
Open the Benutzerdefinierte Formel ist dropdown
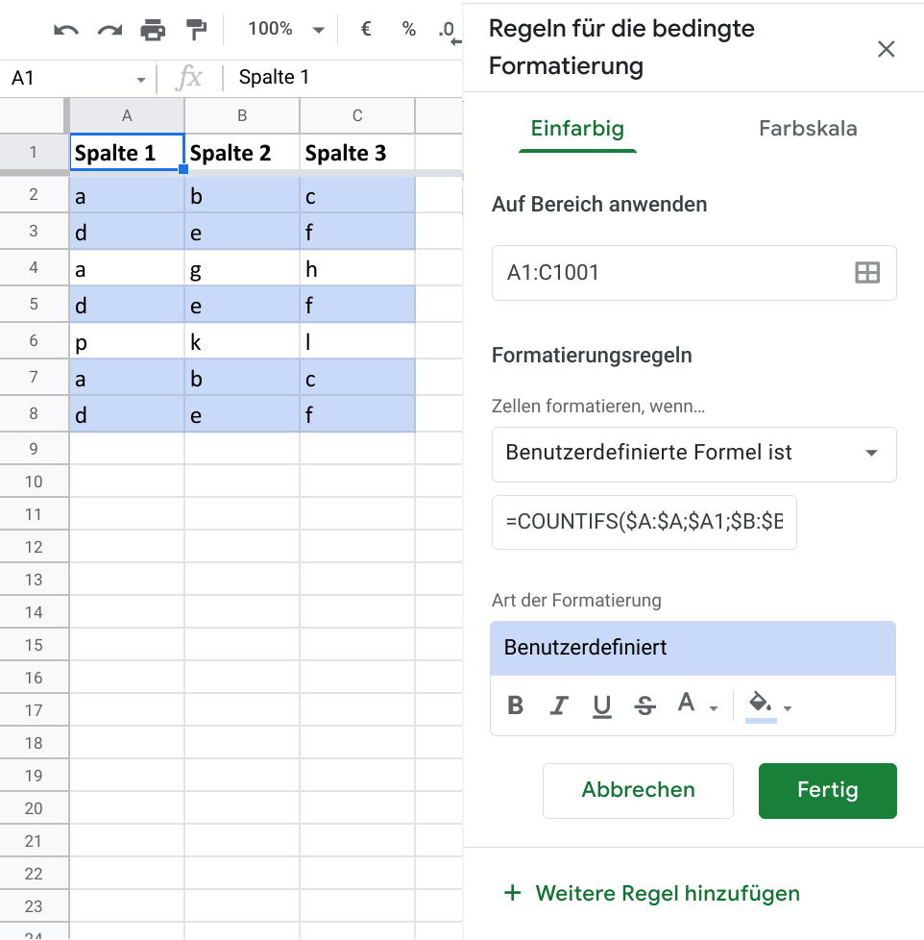point(693,454)
